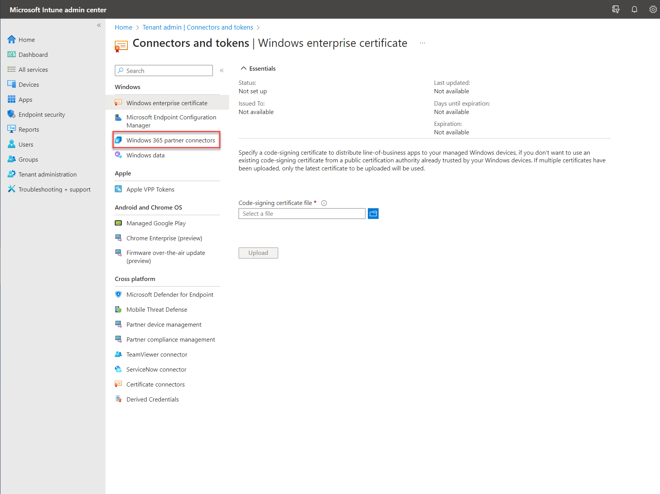Collapse the connectors menu panel

pos(222,71)
